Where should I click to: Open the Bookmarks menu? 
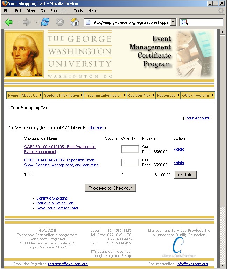point(59,11)
